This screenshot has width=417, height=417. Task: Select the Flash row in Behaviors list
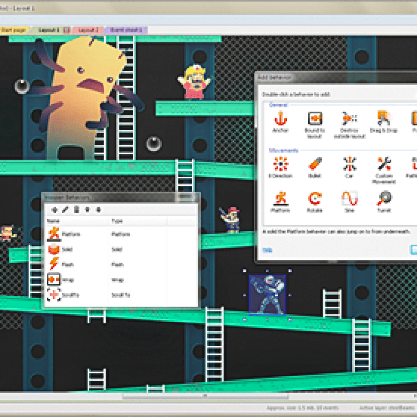pos(121,264)
